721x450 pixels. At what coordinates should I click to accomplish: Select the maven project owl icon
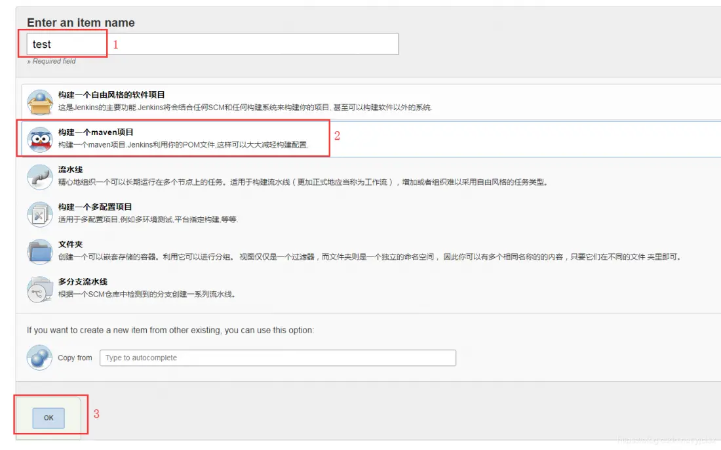pos(40,140)
